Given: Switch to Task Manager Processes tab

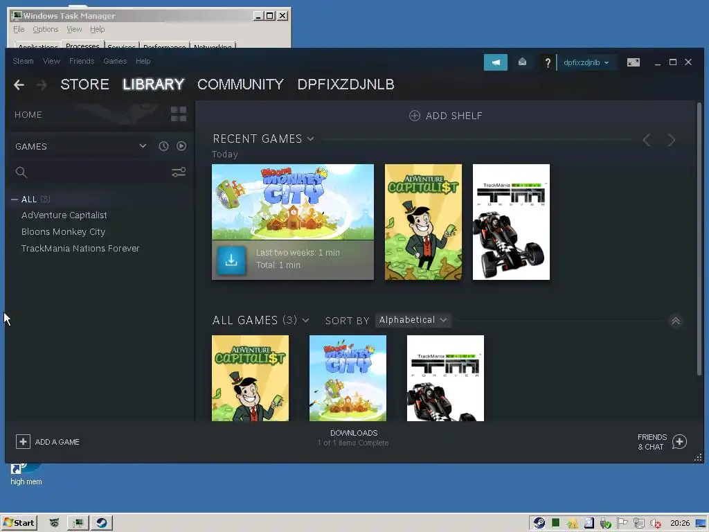Looking at the screenshot, I should (83, 44).
